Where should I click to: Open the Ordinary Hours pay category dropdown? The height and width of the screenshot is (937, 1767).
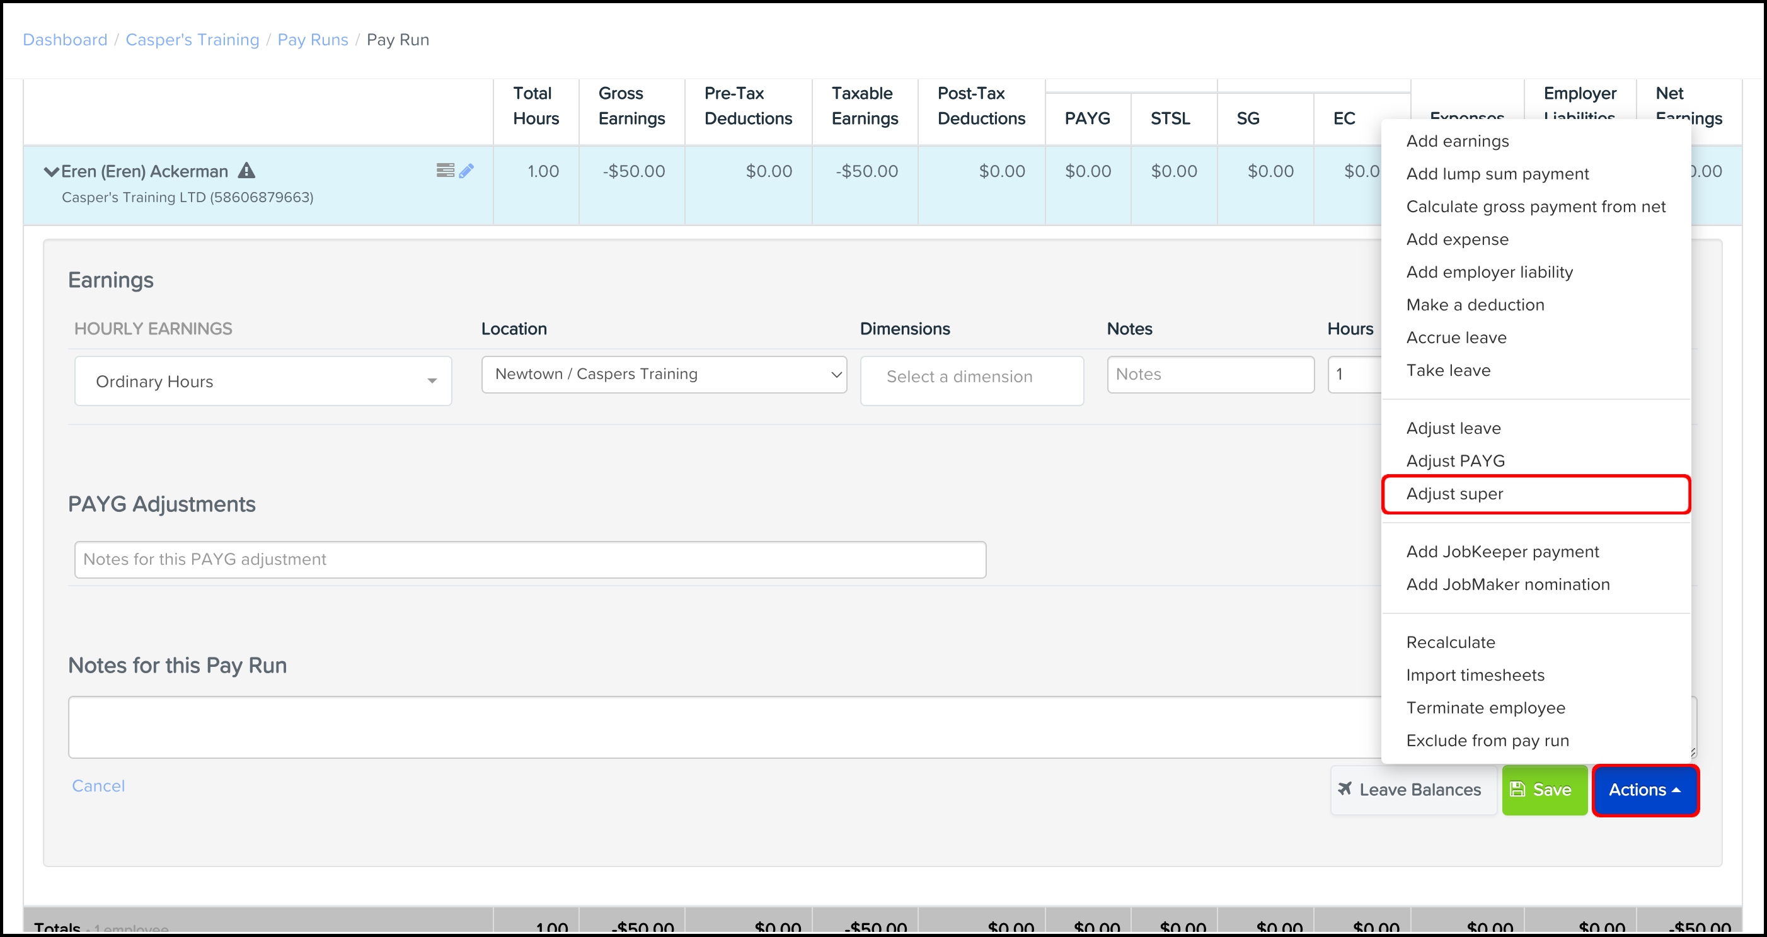click(263, 381)
